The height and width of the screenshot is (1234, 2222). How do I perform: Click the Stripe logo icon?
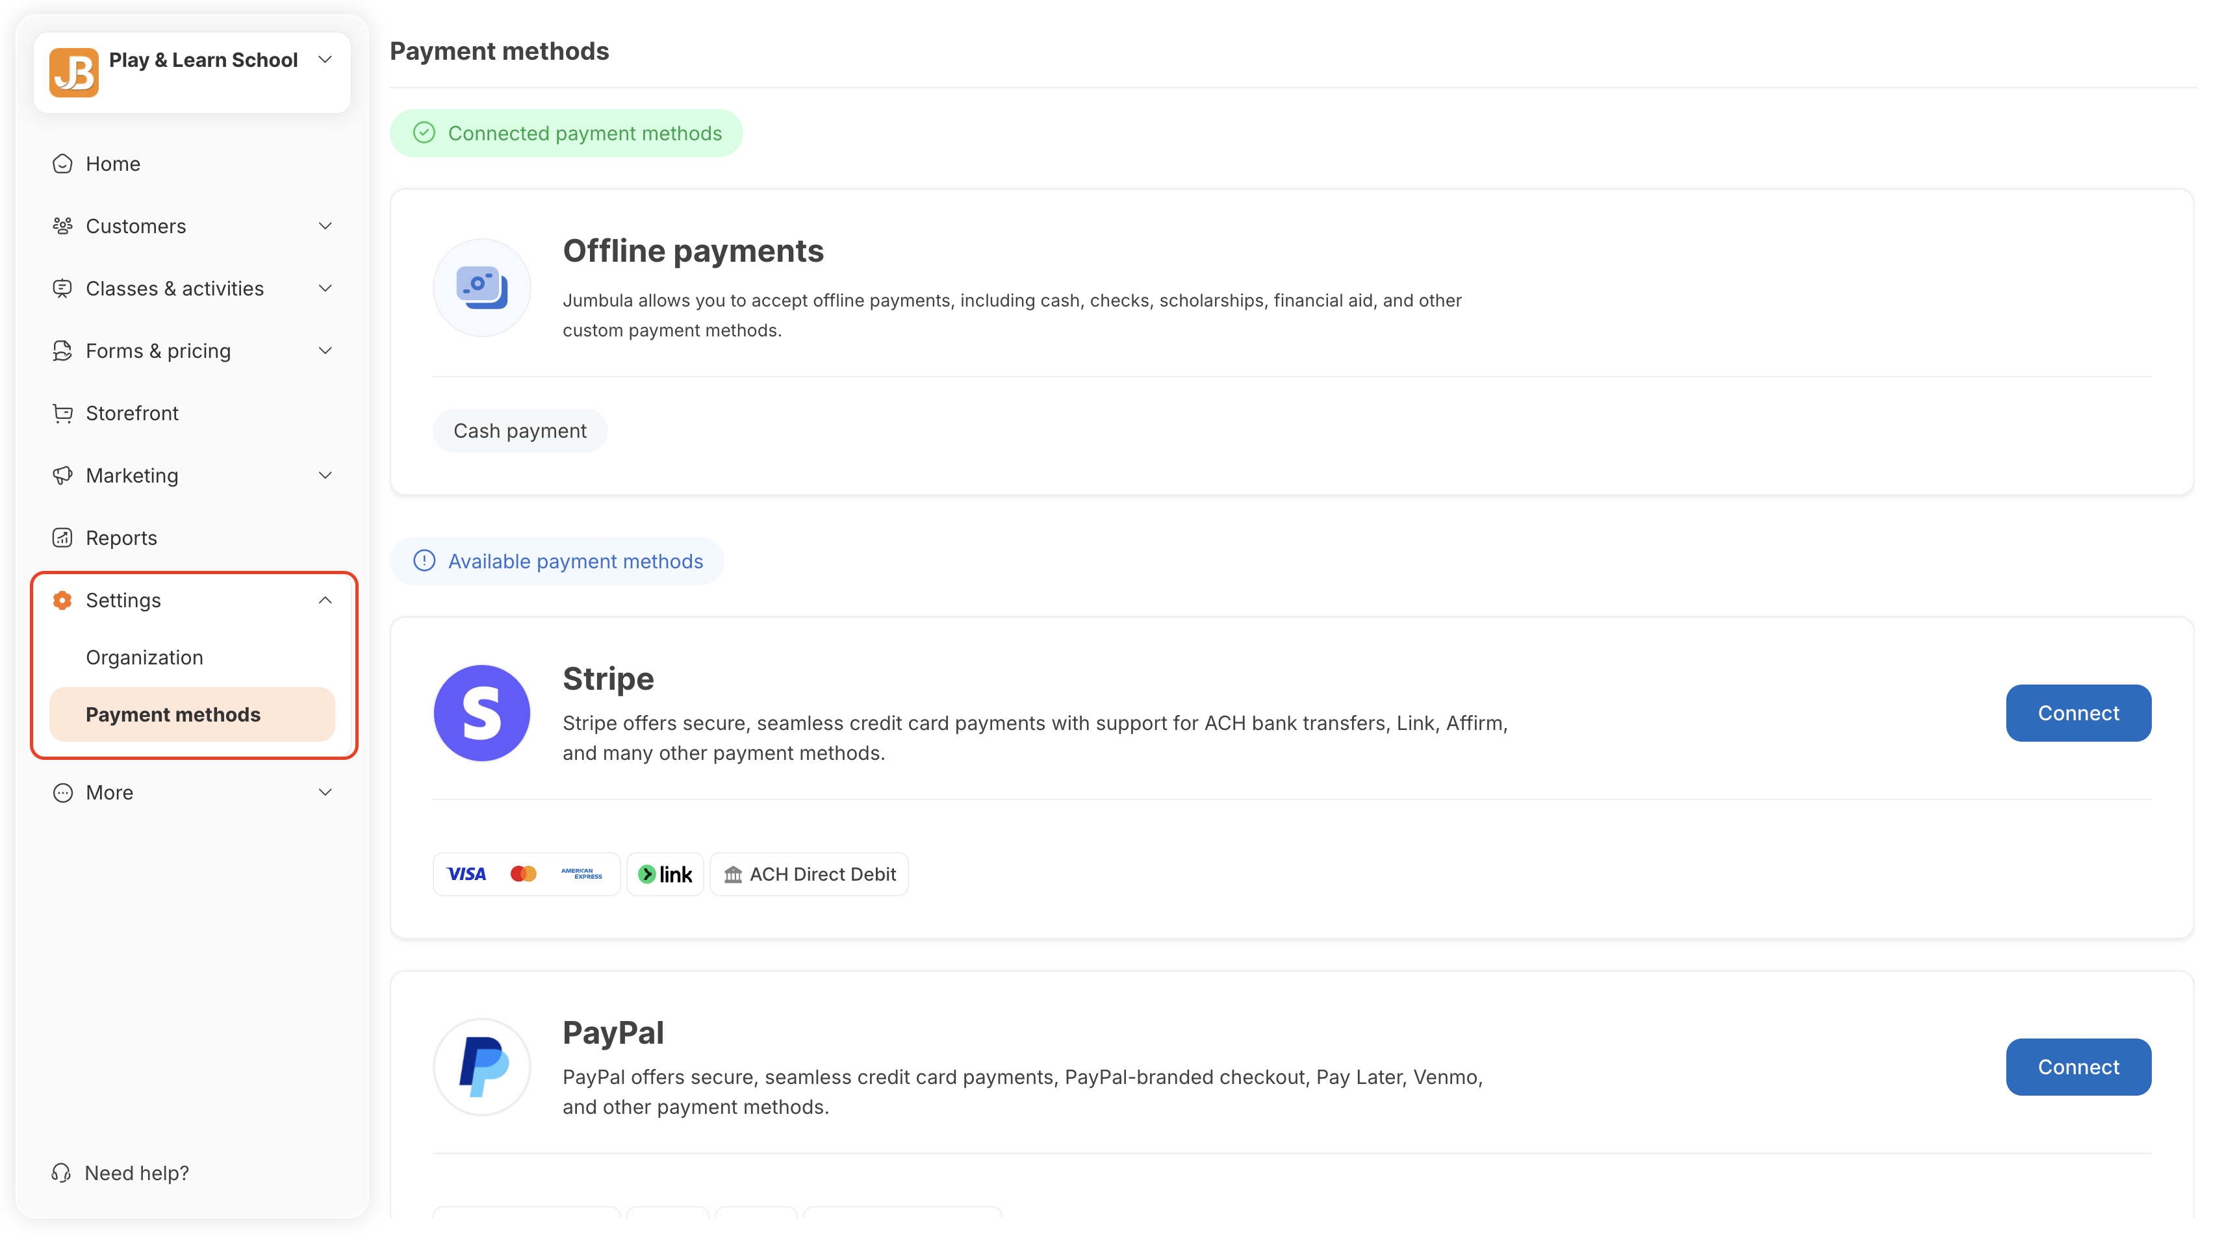tap(481, 713)
